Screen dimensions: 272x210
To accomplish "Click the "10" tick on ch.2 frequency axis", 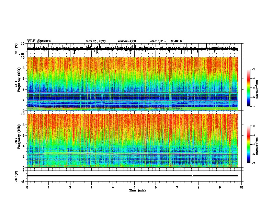I will point(23,114).
